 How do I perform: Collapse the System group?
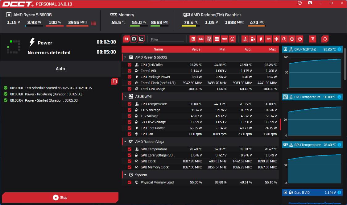(x=125, y=175)
